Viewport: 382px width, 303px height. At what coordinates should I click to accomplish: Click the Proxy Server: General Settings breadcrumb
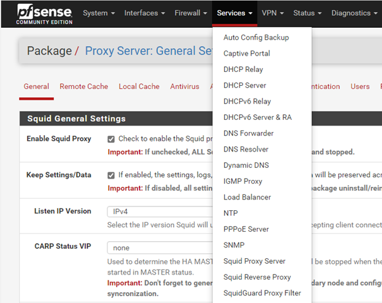149,51
